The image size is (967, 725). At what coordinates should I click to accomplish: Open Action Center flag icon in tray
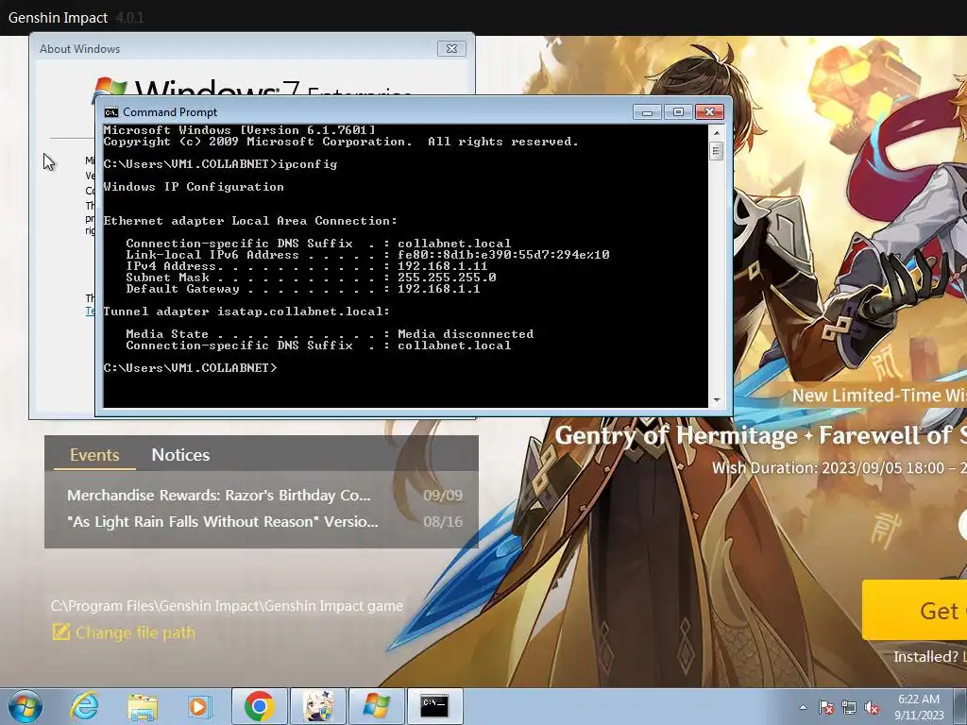[x=826, y=707]
